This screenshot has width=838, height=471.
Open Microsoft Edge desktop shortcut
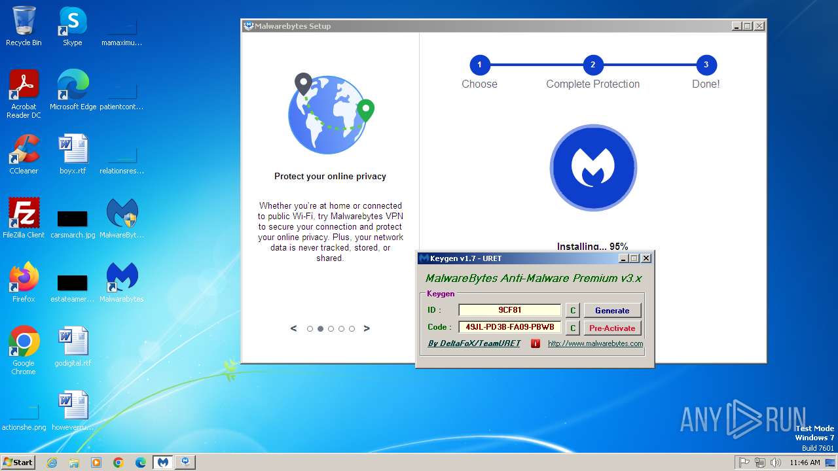pos(73,90)
